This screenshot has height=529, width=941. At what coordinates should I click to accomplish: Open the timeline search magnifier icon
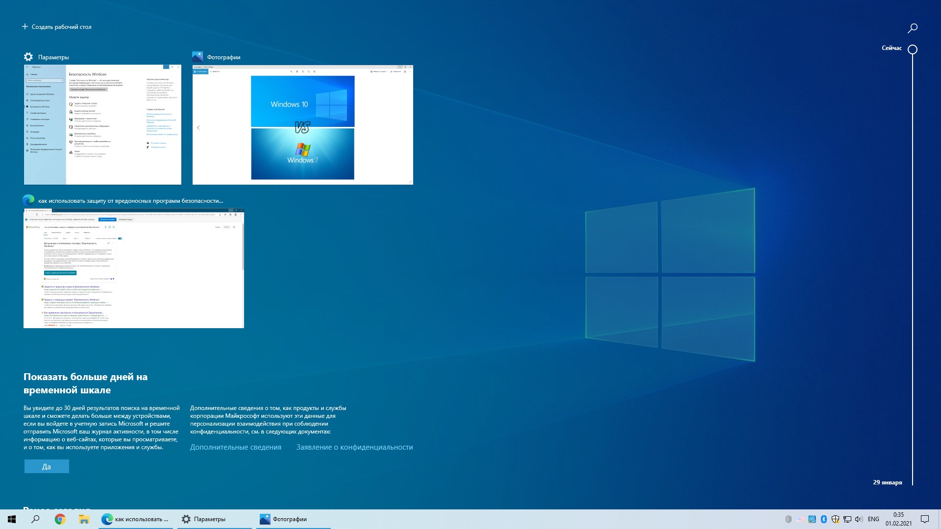point(912,28)
